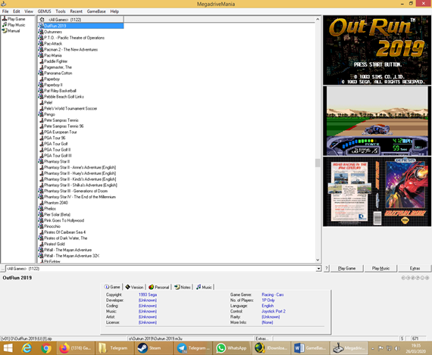Viewport: 432px width, 355px height.
Task: Open Internet Explorer from the taskbar
Action: 27,348
